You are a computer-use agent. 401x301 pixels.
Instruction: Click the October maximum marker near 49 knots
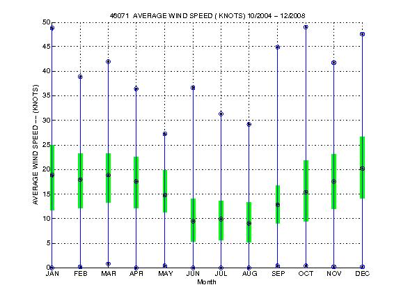306,27
